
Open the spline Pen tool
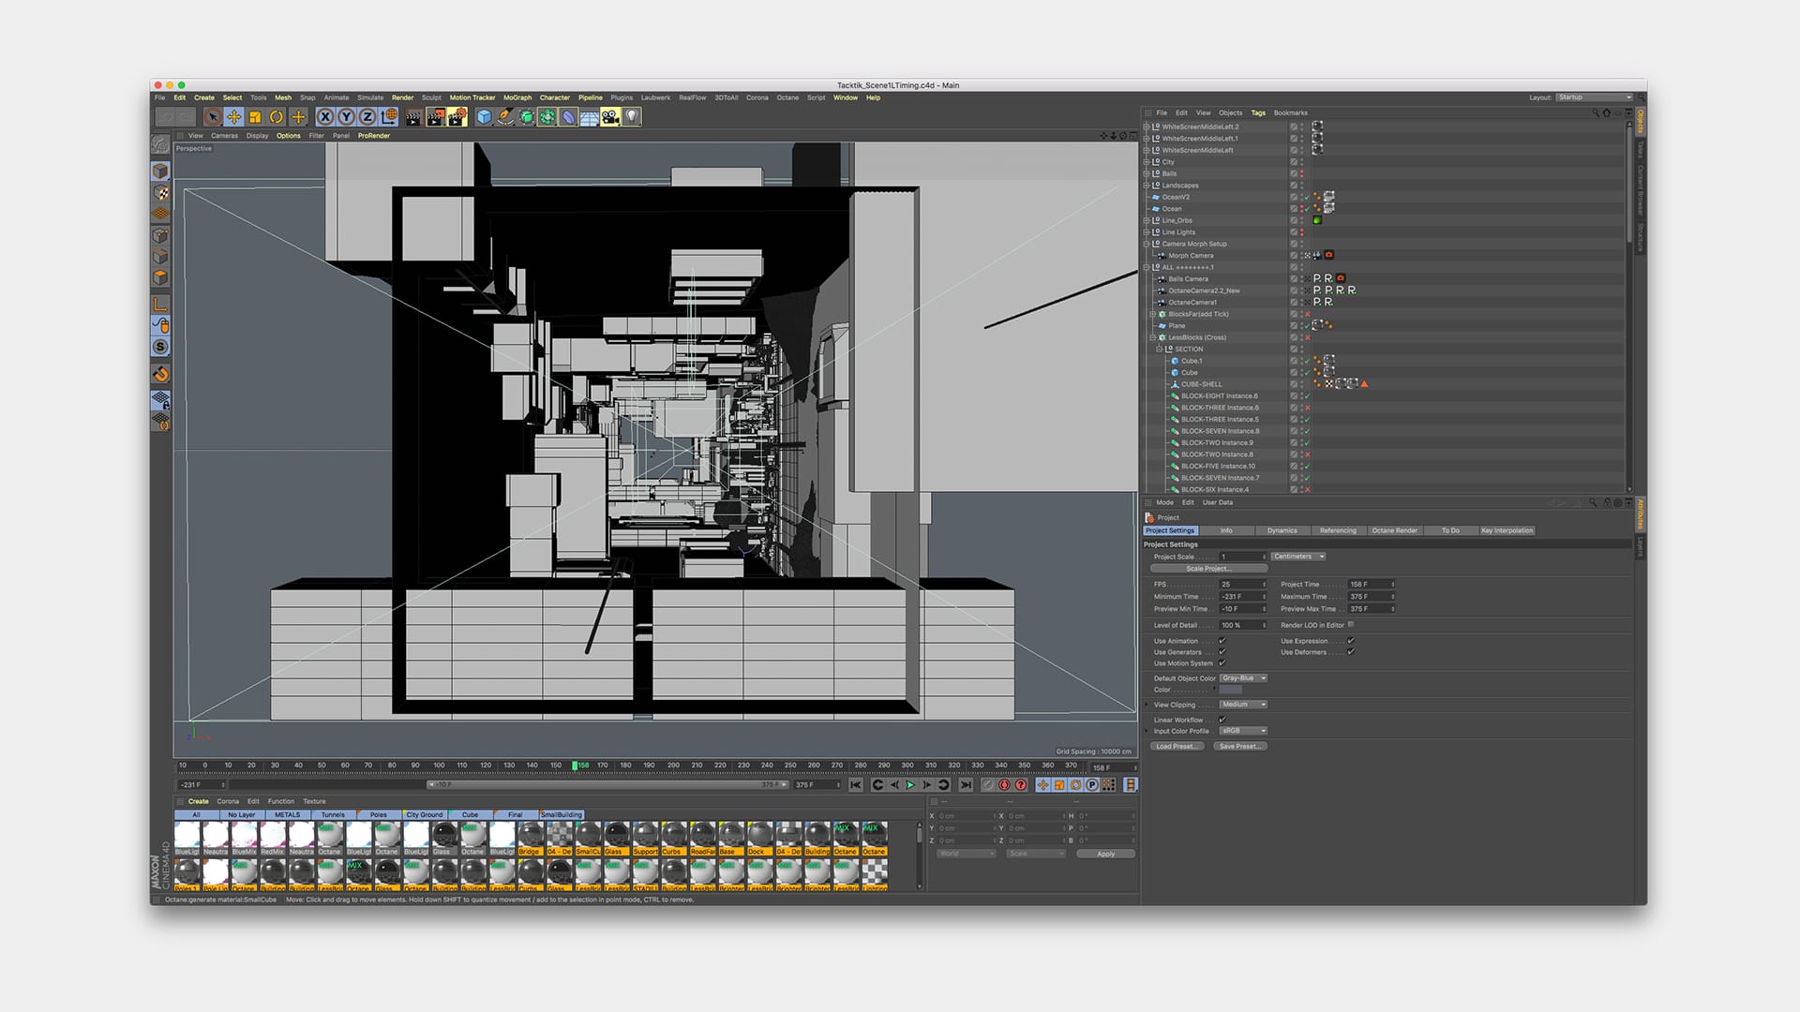click(505, 117)
